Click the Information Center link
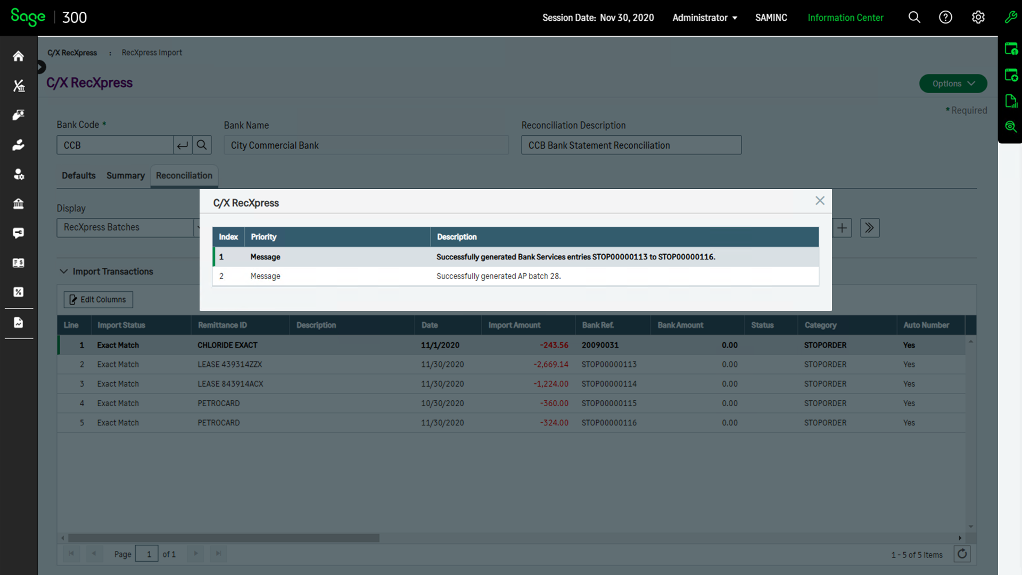This screenshot has width=1022, height=575. click(845, 17)
